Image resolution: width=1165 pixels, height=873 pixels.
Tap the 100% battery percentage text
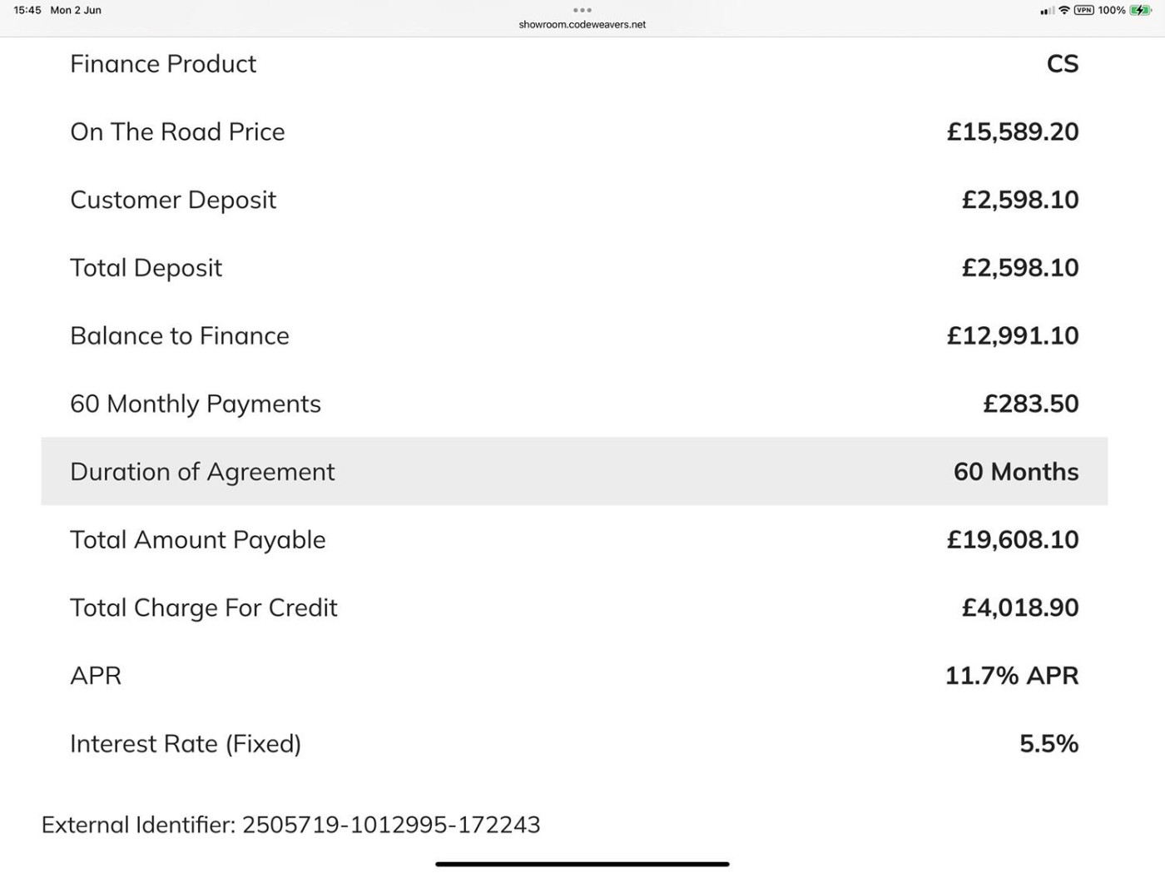[1111, 10]
